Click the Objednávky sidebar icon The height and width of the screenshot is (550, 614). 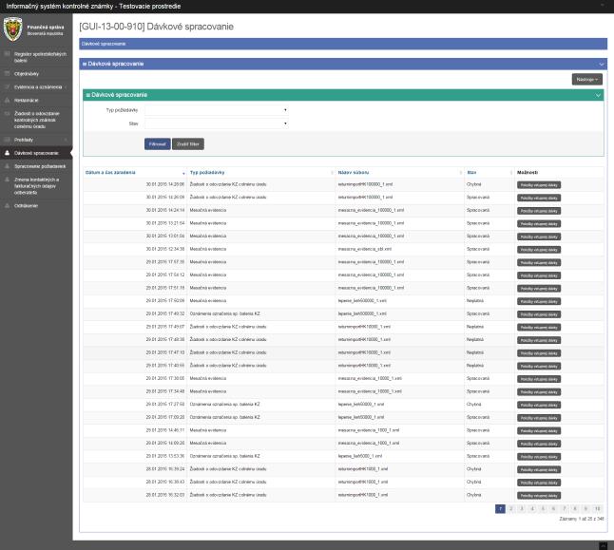(7, 73)
